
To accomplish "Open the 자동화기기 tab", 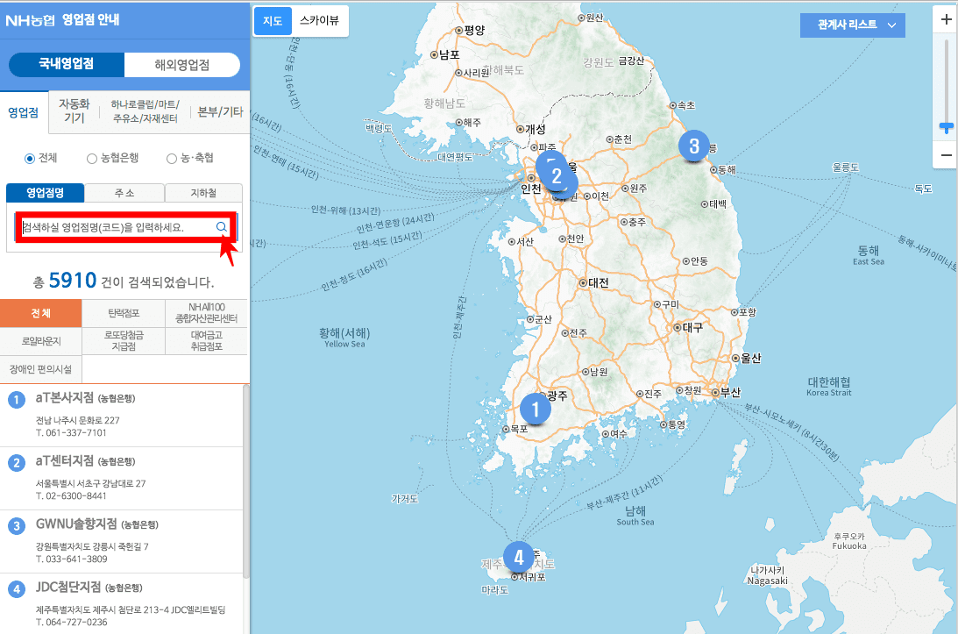I will click(x=74, y=111).
